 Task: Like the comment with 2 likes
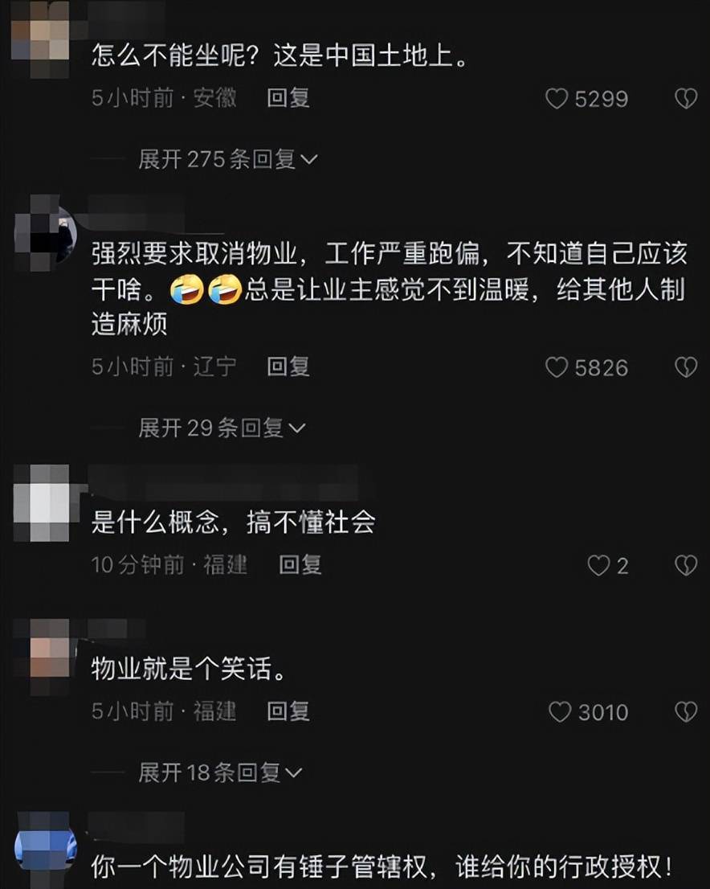598,565
